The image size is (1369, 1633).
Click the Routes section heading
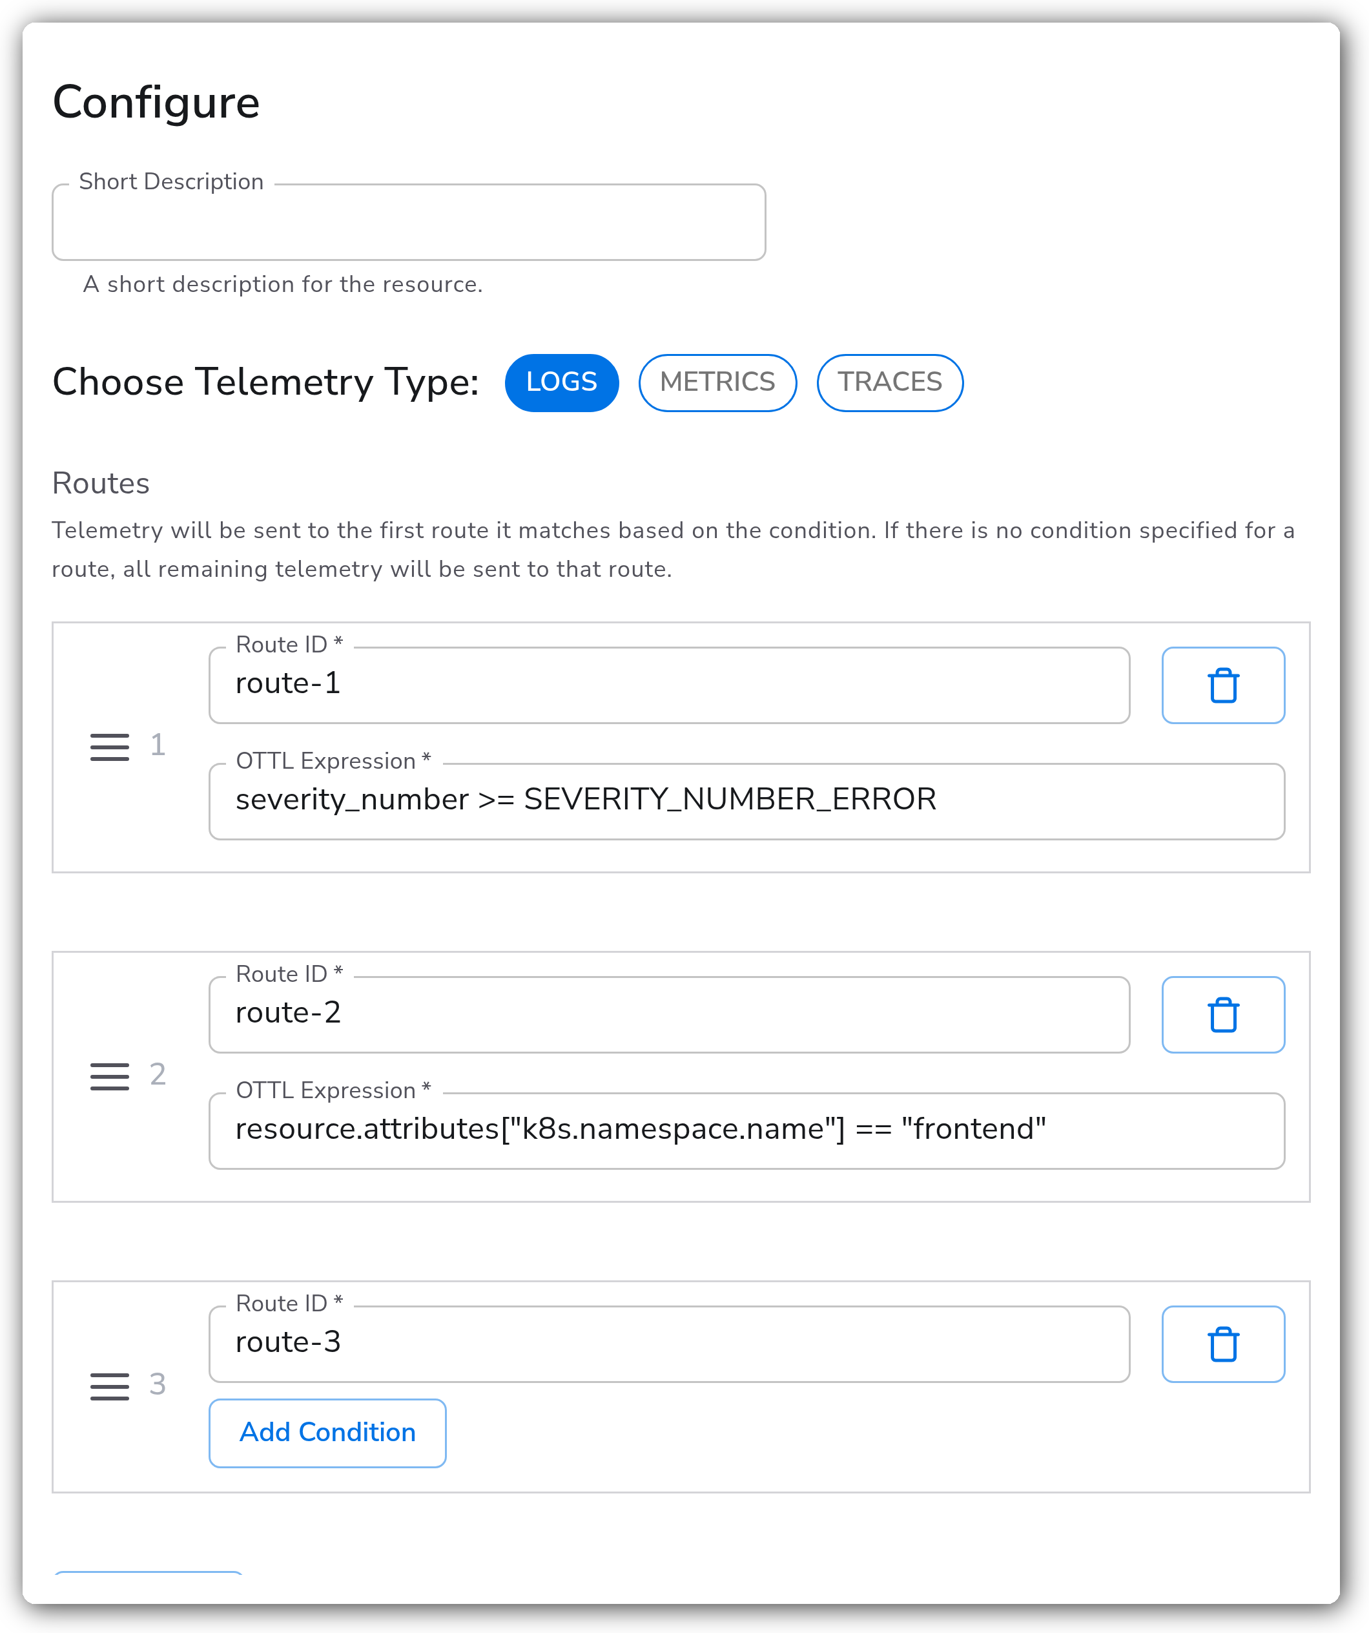(x=100, y=483)
